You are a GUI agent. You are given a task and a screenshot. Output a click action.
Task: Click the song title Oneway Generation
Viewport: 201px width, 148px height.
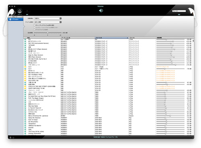click(x=35, y=134)
